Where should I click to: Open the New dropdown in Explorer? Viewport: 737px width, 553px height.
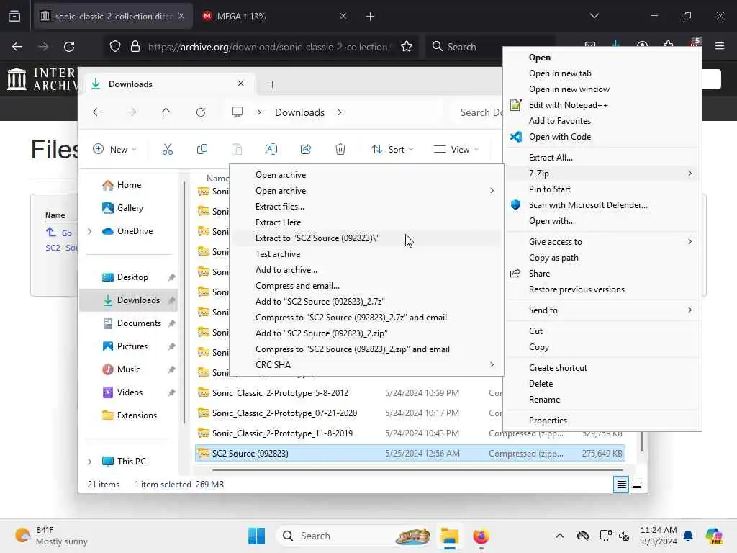pos(114,150)
